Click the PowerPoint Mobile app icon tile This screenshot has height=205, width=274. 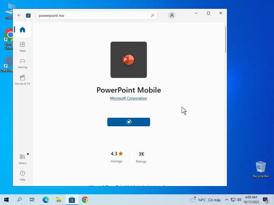click(x=129, y=60)
